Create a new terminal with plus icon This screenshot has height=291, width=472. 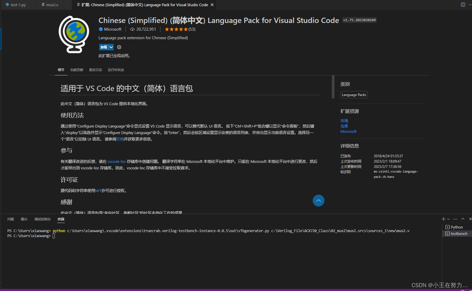click(443, 219)
